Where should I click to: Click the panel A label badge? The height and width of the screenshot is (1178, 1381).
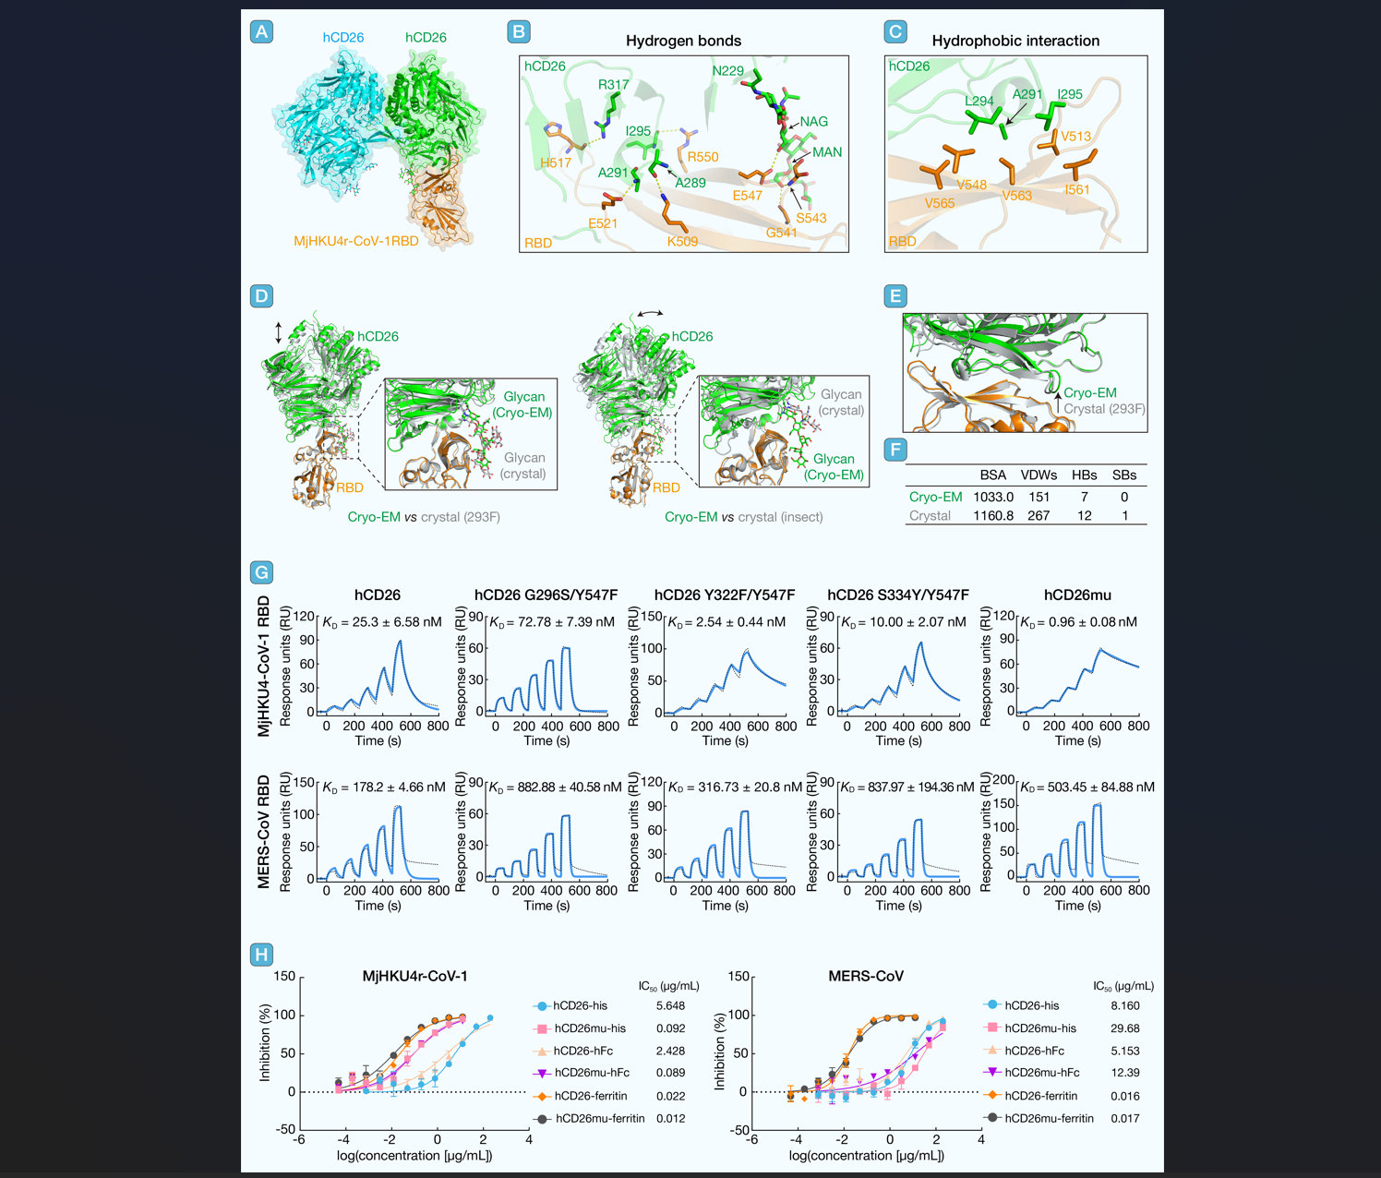click(262, 32)
